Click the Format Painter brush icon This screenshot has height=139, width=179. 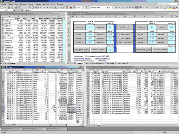(41, 8)
